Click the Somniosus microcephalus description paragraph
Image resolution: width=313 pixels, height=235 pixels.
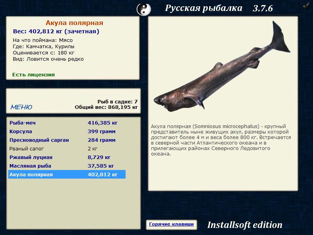pyautogui.click(x=221, y=140)
